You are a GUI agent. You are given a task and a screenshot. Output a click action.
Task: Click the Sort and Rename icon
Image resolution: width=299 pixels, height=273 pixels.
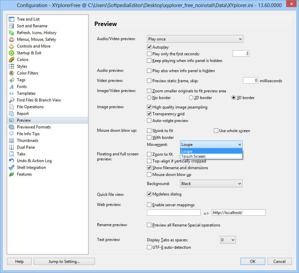tap(11, 26)
